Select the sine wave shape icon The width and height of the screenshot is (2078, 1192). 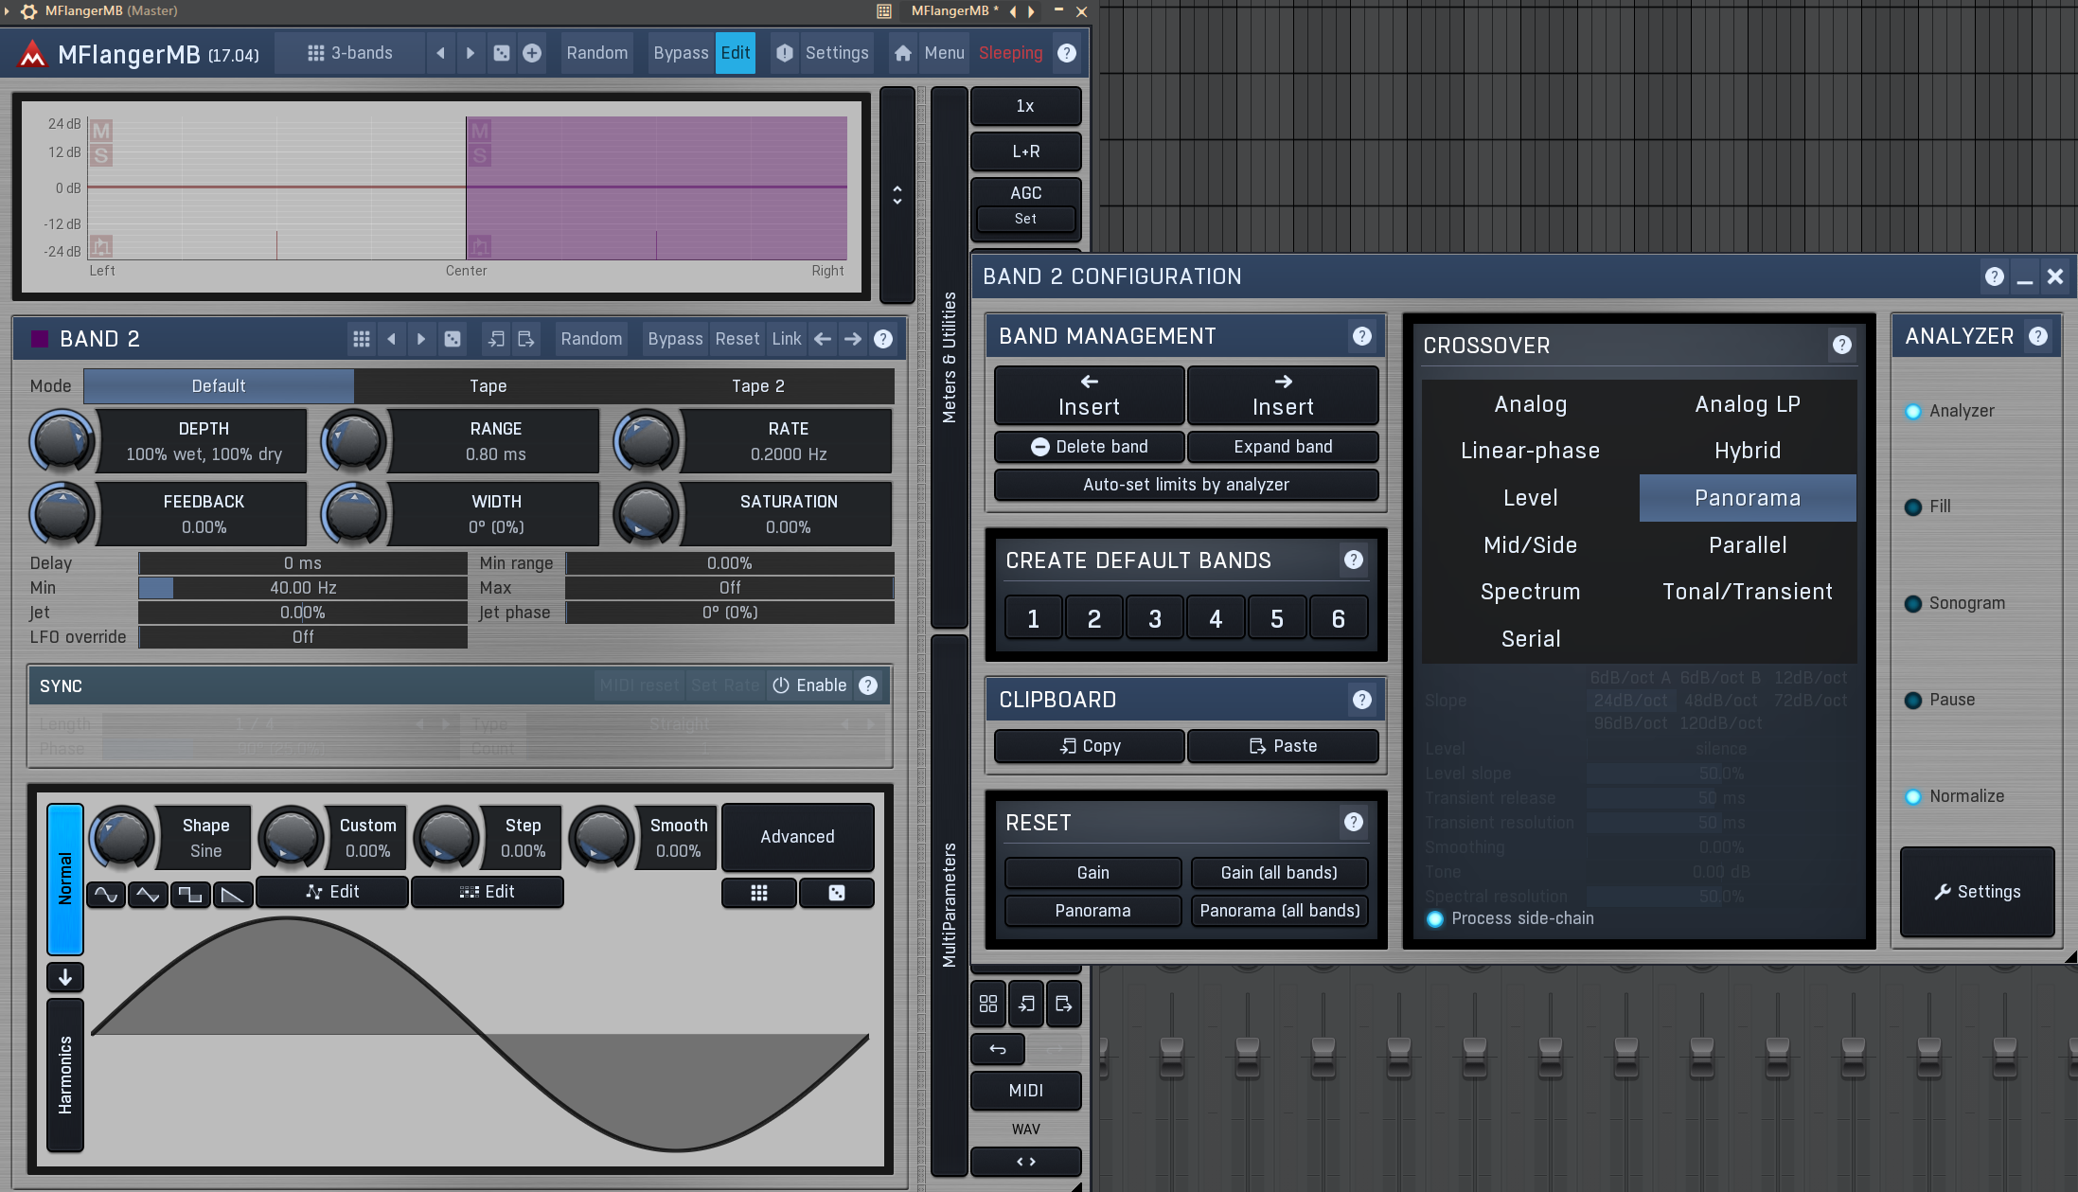pos(106,894)
